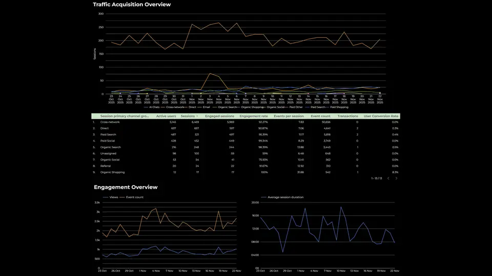This screenshot has height=276, width=492.
Task: Sort table by Events per session
Action: coord(289,116)
